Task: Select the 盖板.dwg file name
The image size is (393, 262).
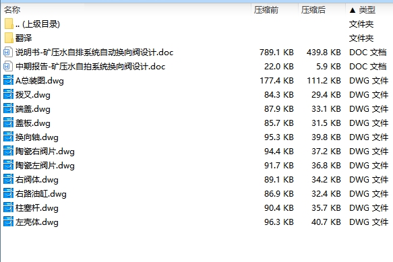Action: point(33,123)
